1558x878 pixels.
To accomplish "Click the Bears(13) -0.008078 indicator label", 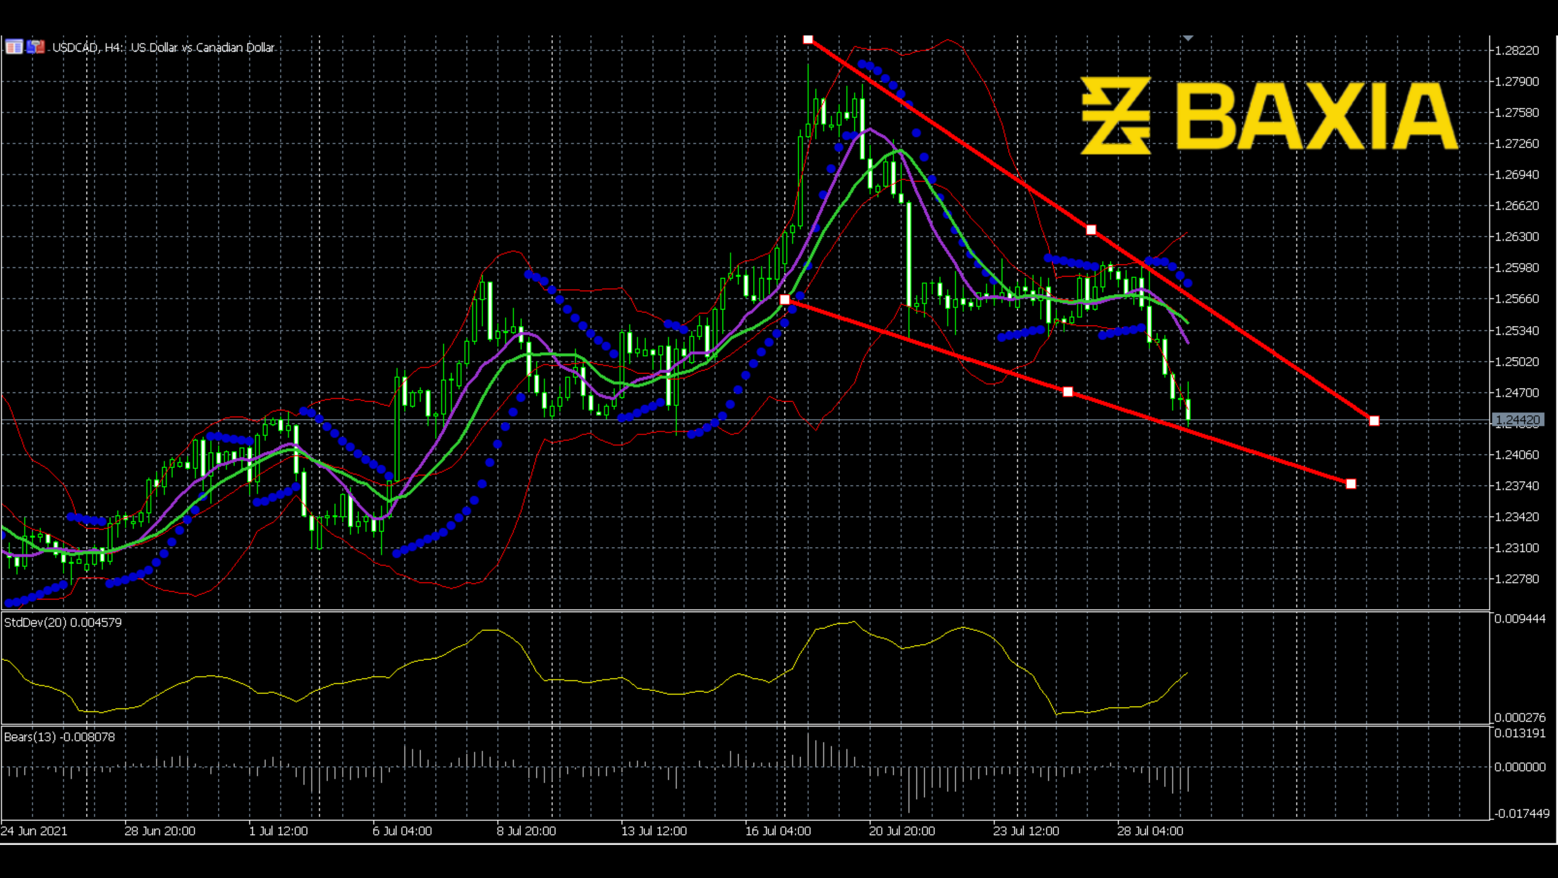I will point(59,737).
